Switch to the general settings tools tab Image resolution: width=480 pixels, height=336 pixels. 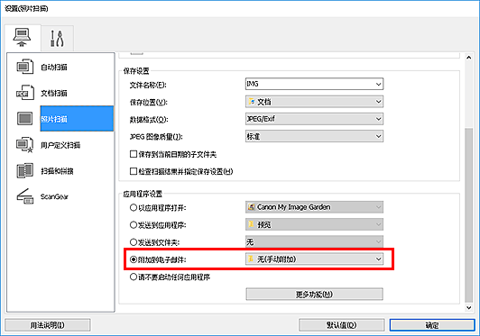point(57,39)
